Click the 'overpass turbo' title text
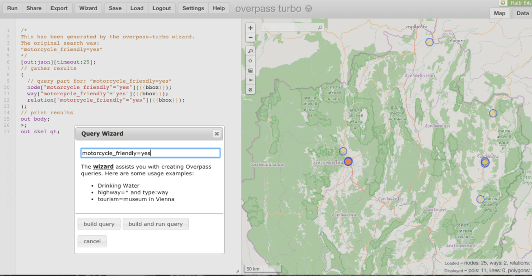This screenshot has width=532, height=276. pos(268,8)
